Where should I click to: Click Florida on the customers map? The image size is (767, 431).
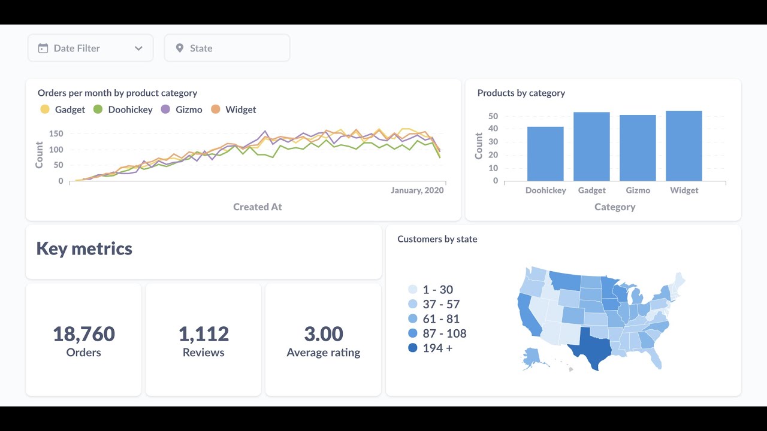pyautogui.click(x=654, y=357)
